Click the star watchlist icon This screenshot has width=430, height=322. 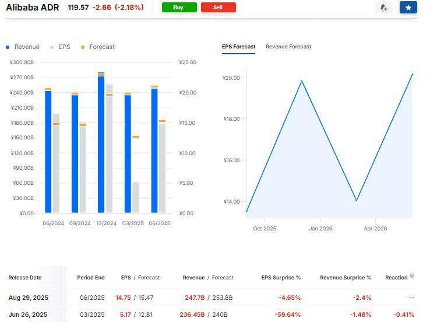(408, 8)
